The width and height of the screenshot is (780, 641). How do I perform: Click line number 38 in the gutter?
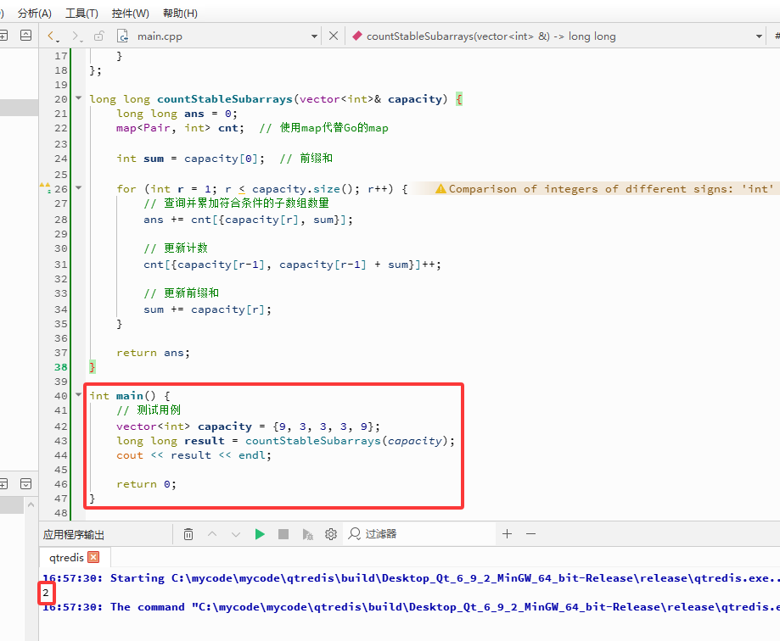(61, 367)
